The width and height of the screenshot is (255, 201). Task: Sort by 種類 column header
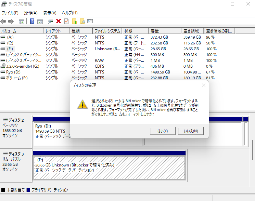[x=81, y=31]
